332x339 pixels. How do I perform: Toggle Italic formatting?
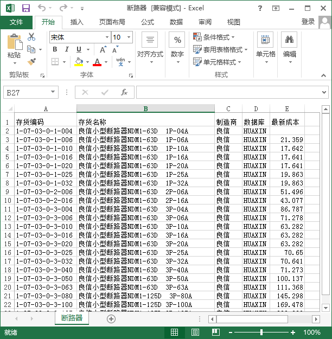67,49
